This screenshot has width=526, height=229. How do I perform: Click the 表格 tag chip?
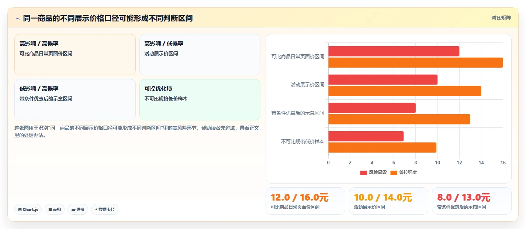tap(55, 209)
